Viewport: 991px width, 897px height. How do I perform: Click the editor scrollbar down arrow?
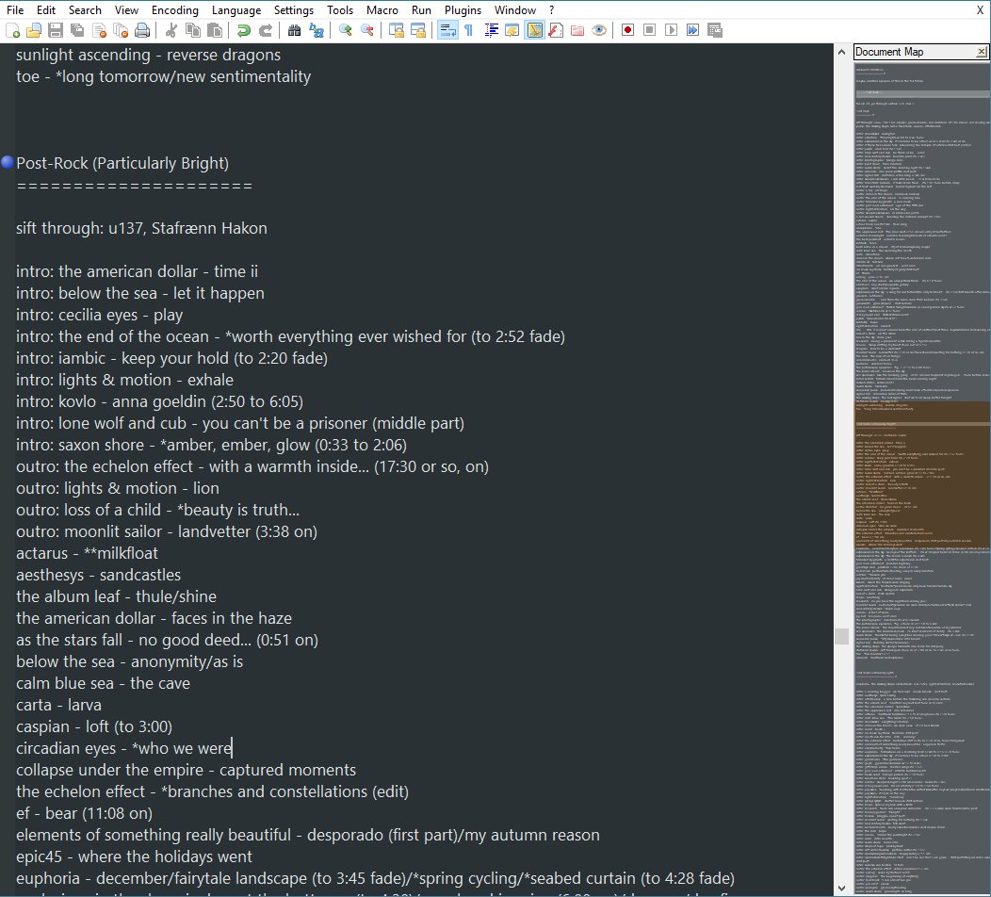pyautogui.click(x=841, y=889)
